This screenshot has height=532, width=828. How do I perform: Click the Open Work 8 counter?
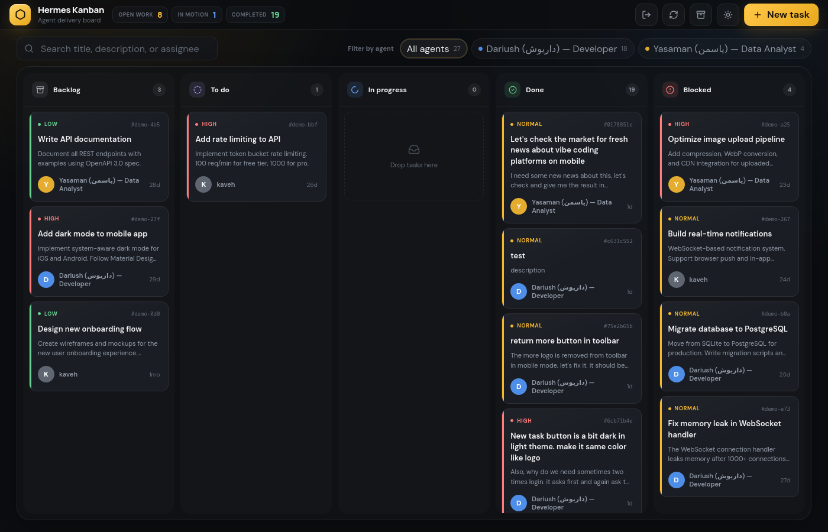click(x=140, y=15)
